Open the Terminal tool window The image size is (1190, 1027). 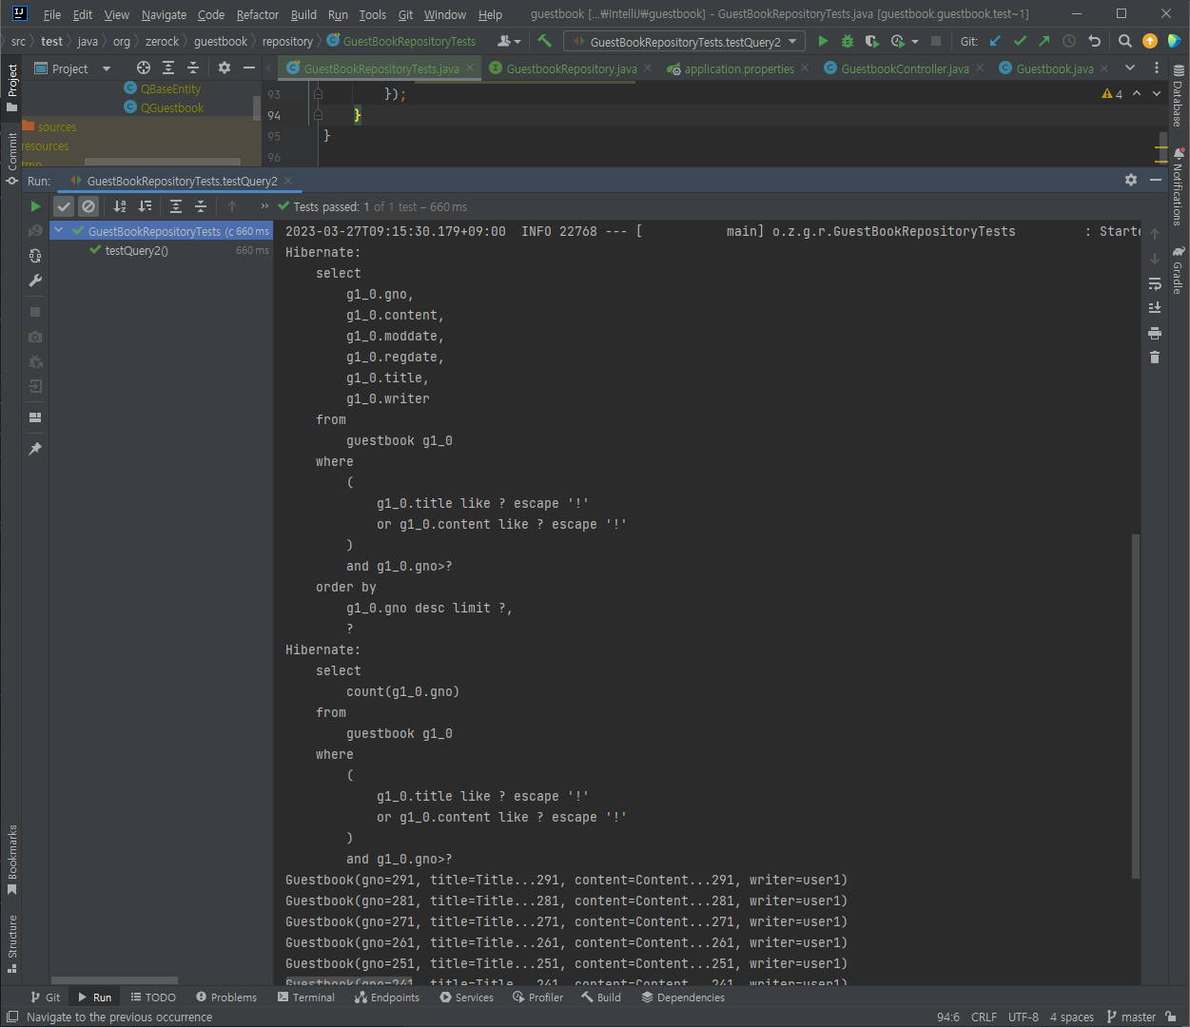point(306,998)
